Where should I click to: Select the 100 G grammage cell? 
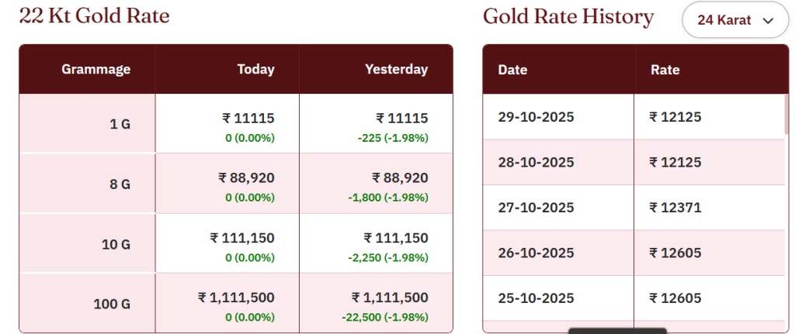pos(112,304)
